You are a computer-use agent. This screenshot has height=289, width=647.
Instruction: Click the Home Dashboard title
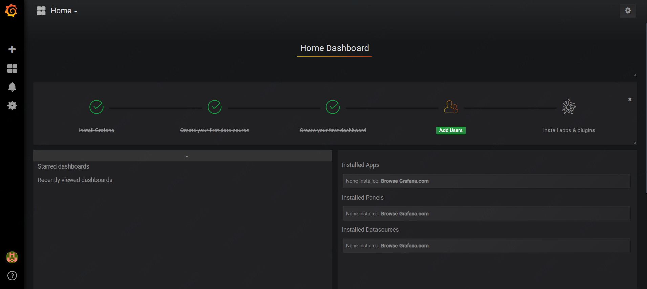tap(335, 48)
